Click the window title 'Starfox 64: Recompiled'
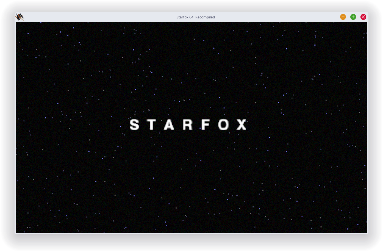The image size is (383, 252). pyautogui.click(x=196, y=17)
